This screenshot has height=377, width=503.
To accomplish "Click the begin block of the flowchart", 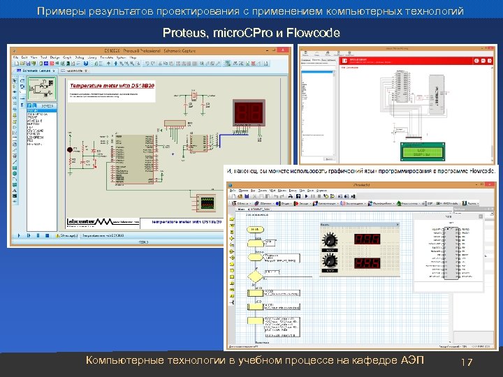I will (x=255, y=230).
